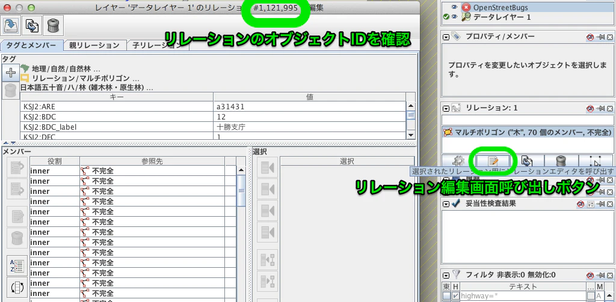Select the マルチポリゴン relation list entry

(527, 133)
